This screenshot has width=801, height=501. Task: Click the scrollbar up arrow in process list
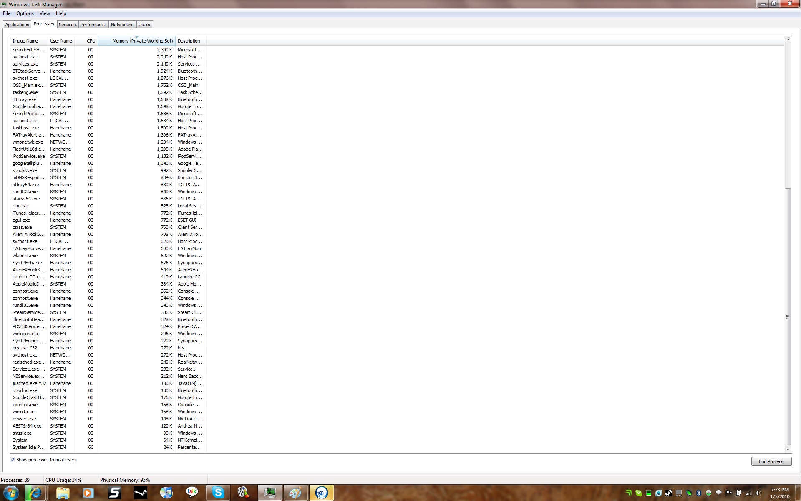pos(788,40)
